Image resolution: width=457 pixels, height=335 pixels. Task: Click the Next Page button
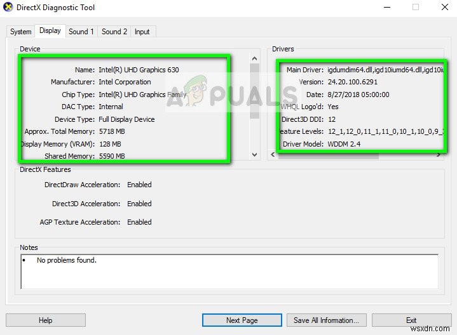click(x=242, y=320)
